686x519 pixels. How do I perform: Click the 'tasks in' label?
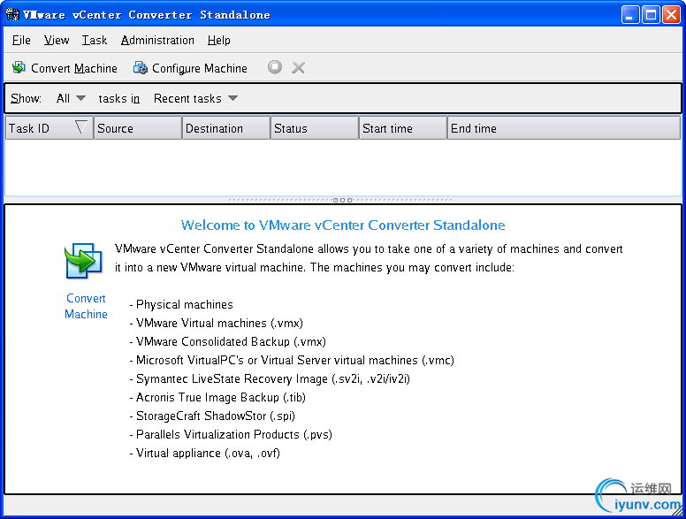click(119, 98)
